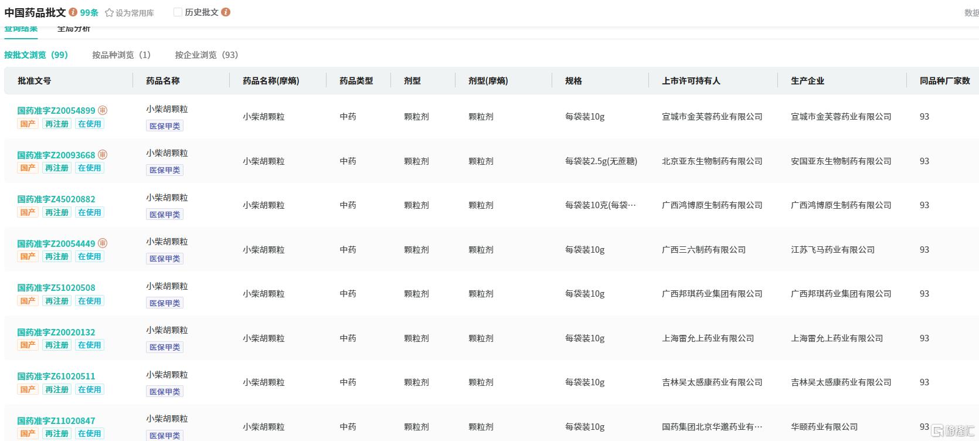This screenshot has width=979, height=441.
Task: Click star icon for 设为常用库
Action: [109, 12]
